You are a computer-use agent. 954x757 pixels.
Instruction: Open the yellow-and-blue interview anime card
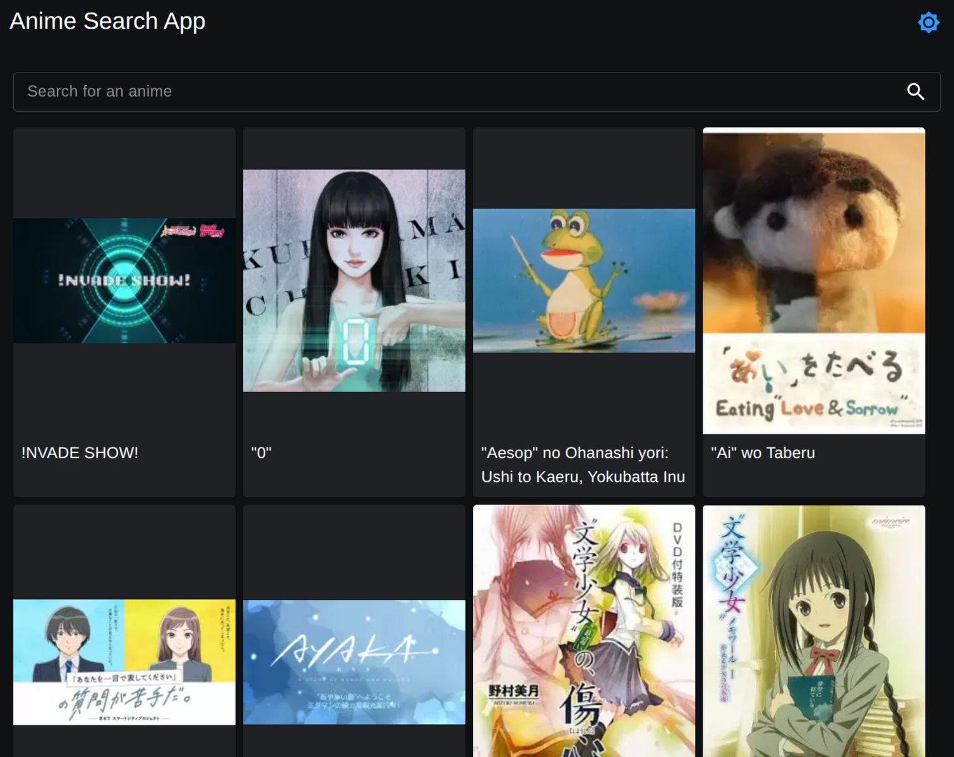[124, 662]
